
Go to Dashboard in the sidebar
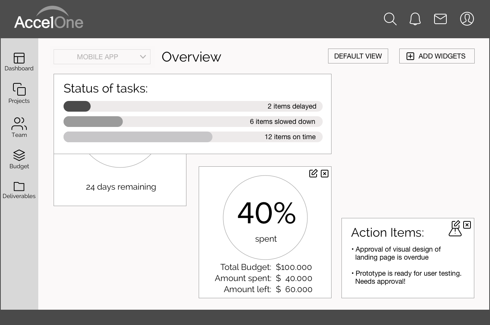(x=19, y=62)
